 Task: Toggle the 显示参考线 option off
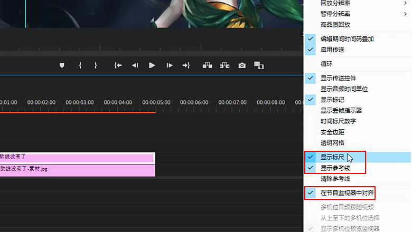tap(335, 168)
